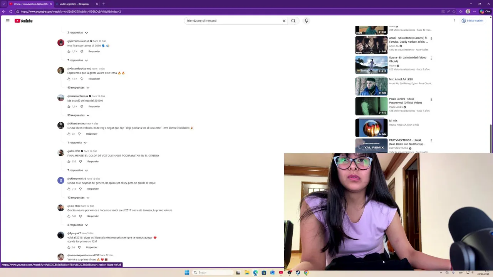Reply to the @RyuuysYT comment

(x=92, y=247)
